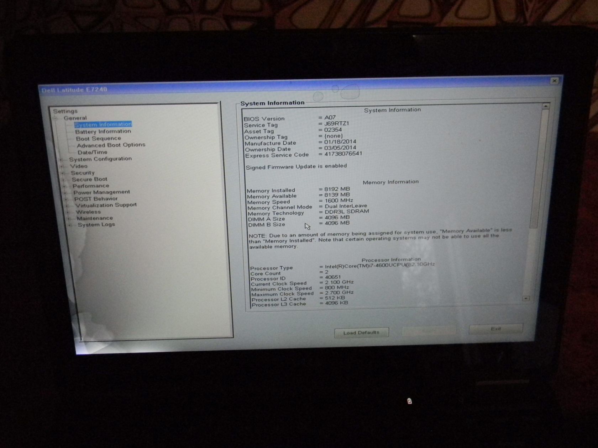The height and width of the screenshot is (448, 598).
Task: Click the Exit button
Action: (x=496, y=329)
